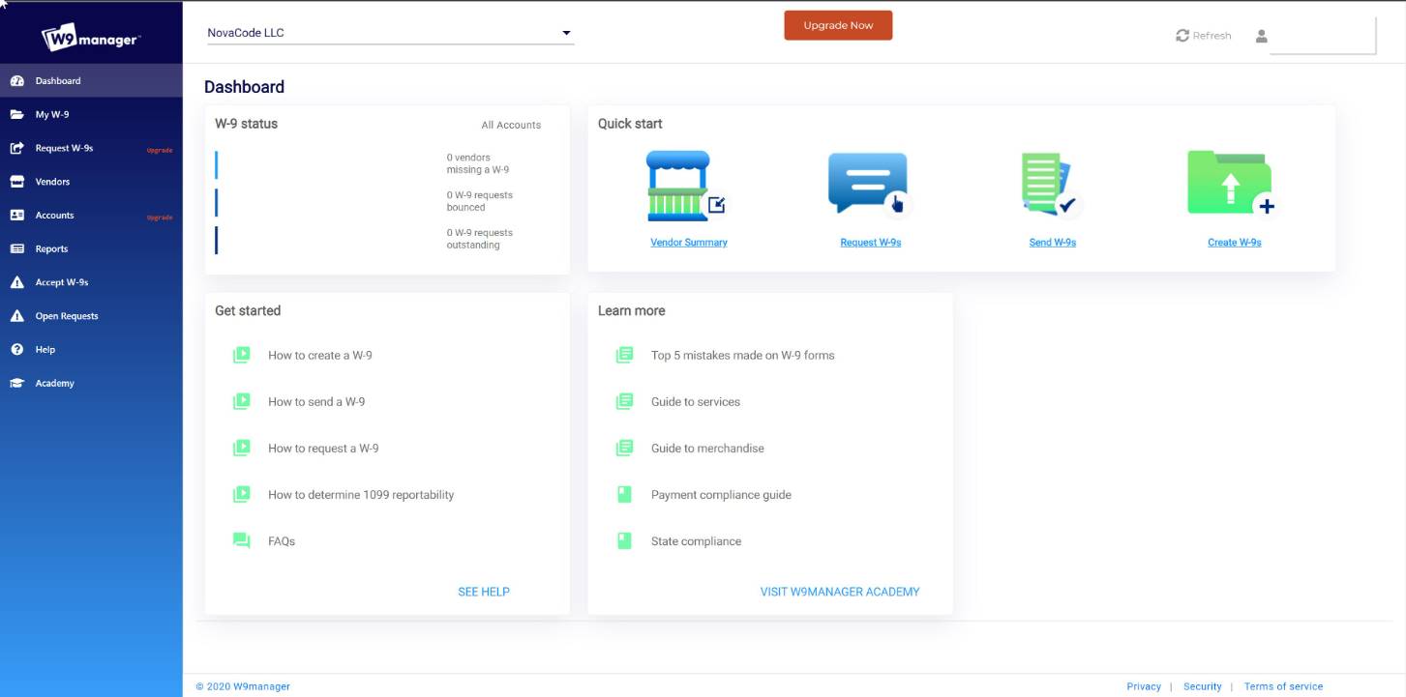Screen dimensions: 1406x697
Task: Click the Academy graduation cap icon
Action: tap(16, 383)
